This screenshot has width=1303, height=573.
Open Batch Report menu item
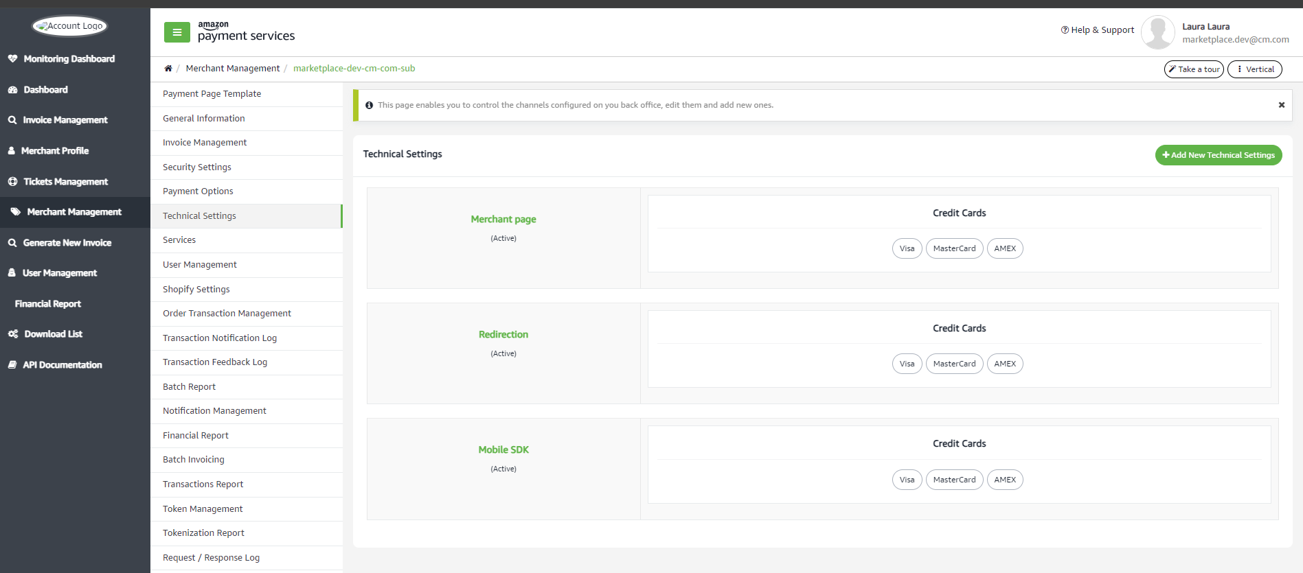pos(247,387)
